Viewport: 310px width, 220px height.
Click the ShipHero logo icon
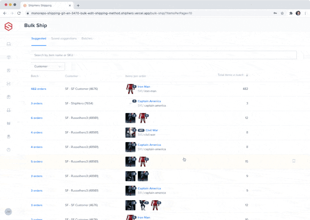(x=9, y=26)
